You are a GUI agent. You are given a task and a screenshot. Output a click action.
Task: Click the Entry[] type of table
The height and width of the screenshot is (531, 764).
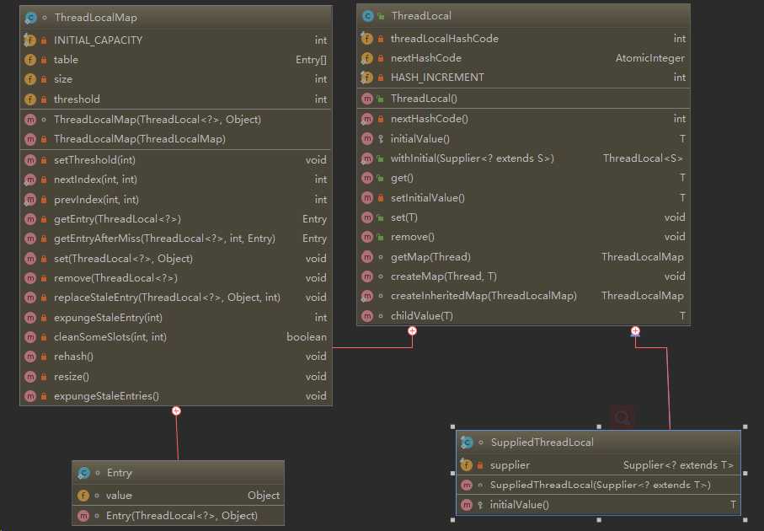tap(311, 60)
